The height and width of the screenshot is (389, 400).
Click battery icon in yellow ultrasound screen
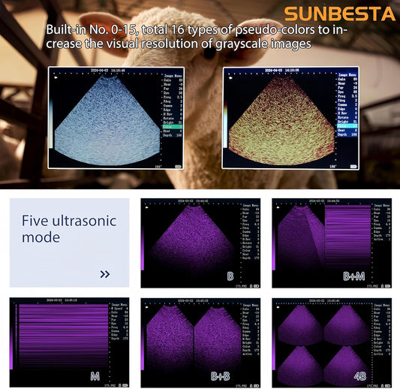tap(353, 167)
